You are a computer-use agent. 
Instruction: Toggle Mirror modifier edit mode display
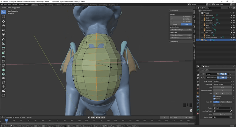point(221,74)
